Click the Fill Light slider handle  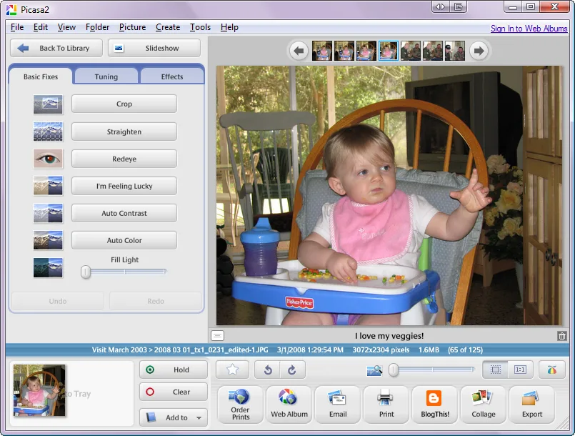coord(86,272)
